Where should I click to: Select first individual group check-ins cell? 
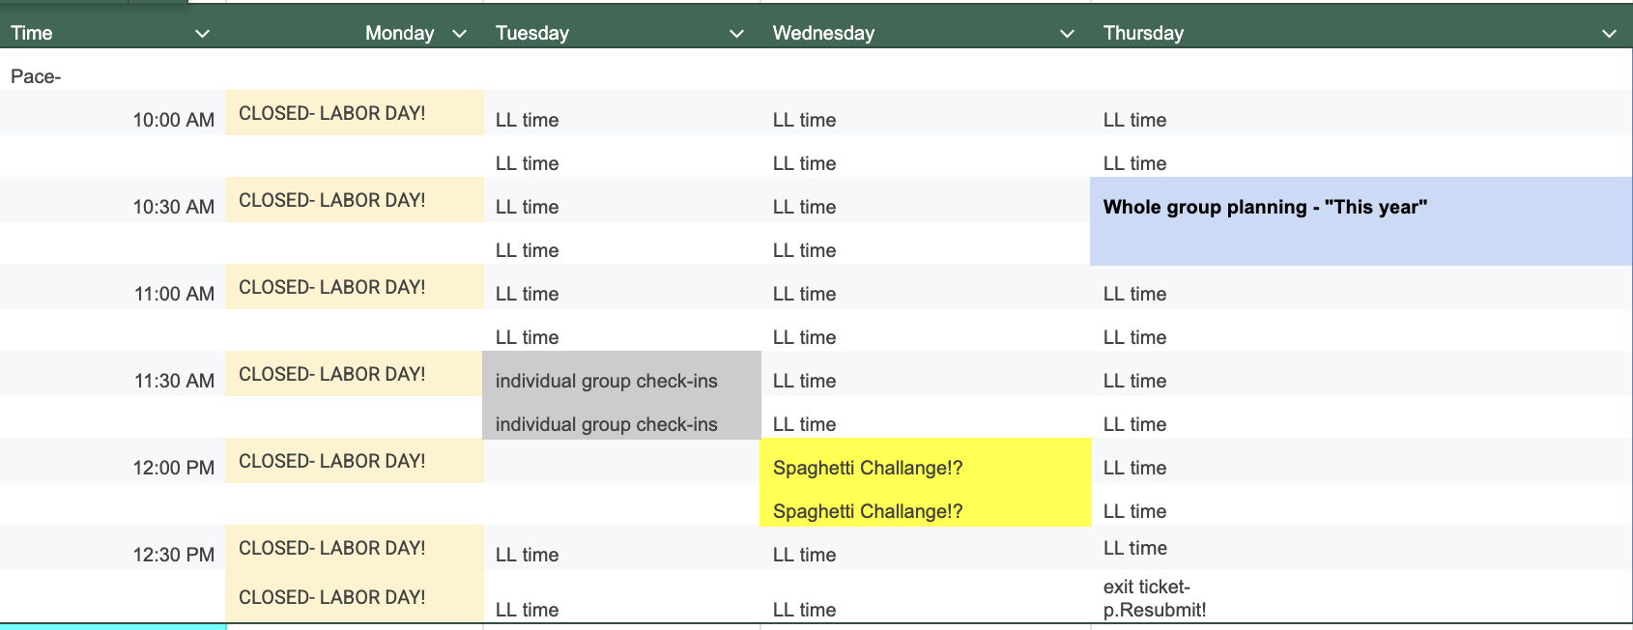621,374
